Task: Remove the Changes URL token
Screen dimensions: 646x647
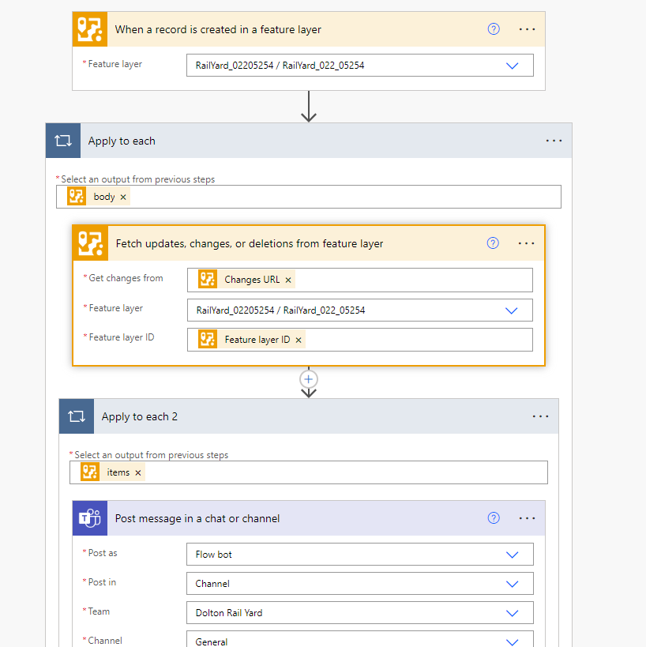Action: tap(288, 280)
